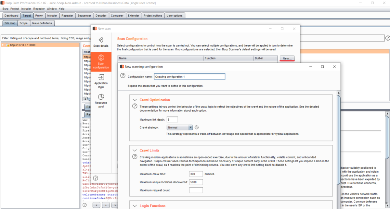Viewport: 390px width, 209px height.
Task: Click Configuration name input field
Action: pyautogui.click(x=189, y=77)
